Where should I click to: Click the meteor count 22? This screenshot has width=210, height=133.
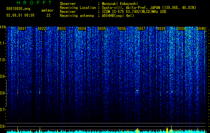(x=48, y=15)
